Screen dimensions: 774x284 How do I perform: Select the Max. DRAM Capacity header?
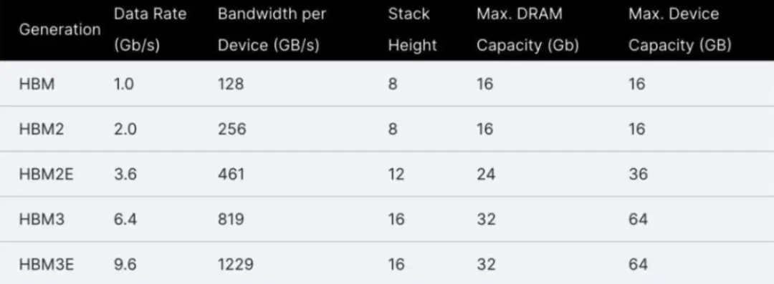coord(527,29)
